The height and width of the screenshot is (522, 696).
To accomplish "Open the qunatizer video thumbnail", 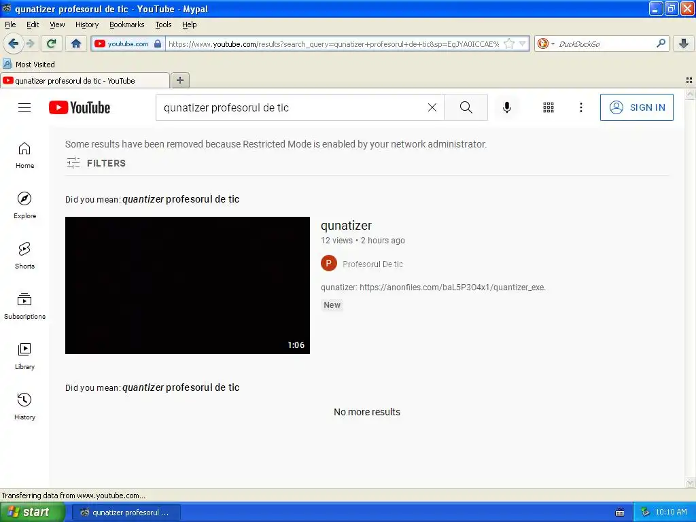I will coord(188,285).
